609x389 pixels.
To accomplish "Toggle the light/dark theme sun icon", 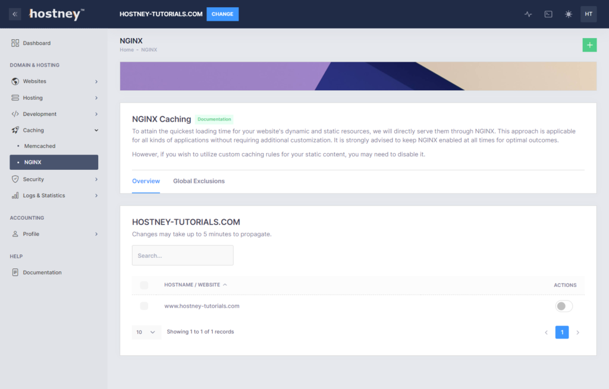I will click(x=568, y=14).
